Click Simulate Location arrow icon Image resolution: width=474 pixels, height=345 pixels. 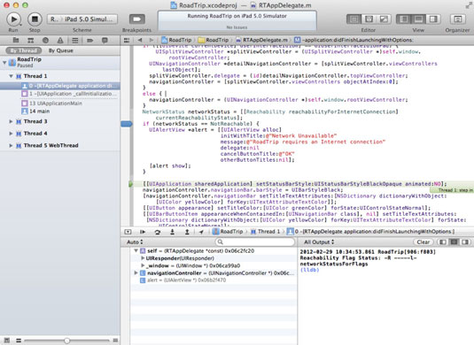(201, 232)
